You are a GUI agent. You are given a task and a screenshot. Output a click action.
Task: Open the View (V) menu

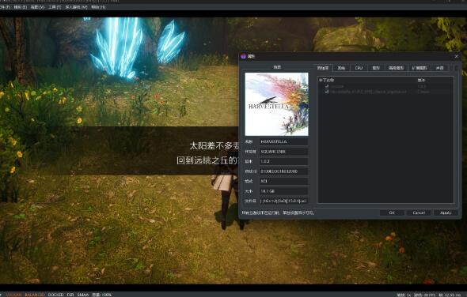pyautogui.click(x=37, y=7)
